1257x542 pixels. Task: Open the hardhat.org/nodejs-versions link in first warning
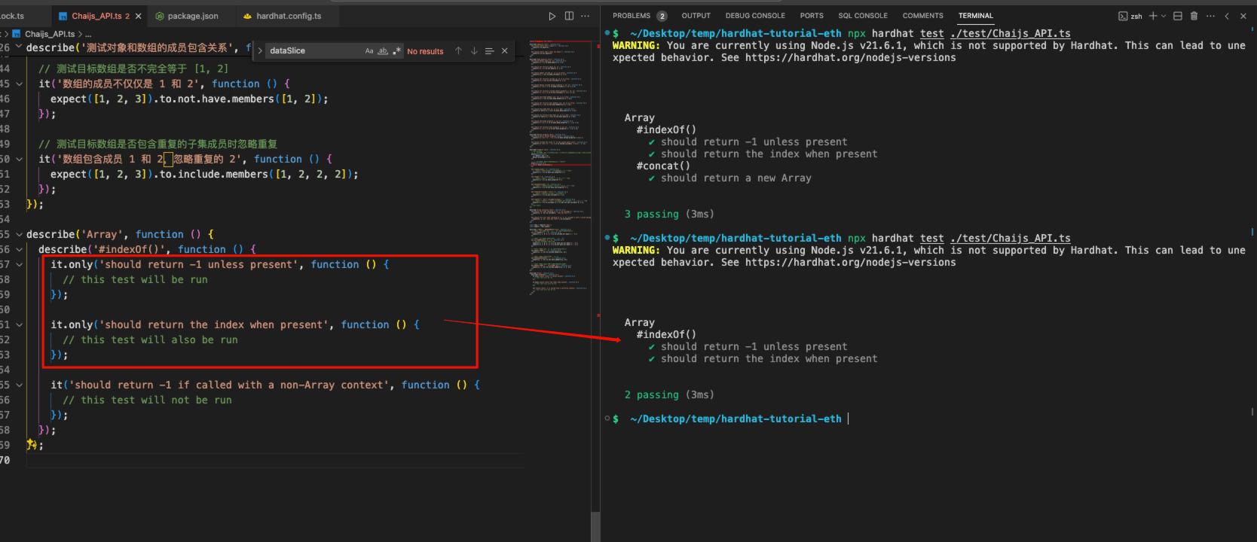[850, 58]
